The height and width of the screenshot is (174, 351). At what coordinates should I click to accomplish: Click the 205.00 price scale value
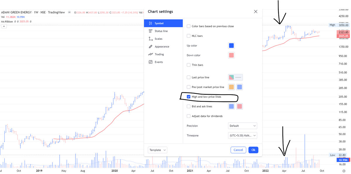[x=343, y=97]
